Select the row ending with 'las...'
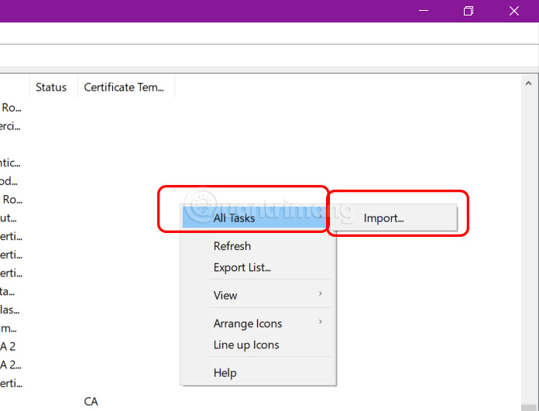Screen dimensions: 539x411 9,310
